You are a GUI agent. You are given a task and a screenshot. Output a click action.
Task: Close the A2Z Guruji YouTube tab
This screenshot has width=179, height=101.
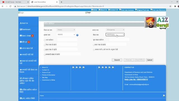click(28, 2)
